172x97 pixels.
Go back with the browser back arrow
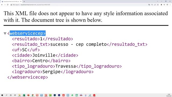(x=2, y=5)
